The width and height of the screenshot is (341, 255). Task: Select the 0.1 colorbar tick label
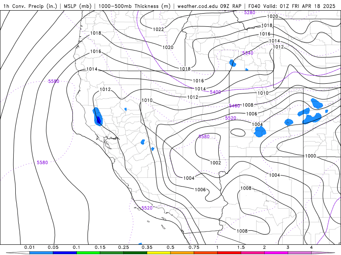pyautogui.click(x=77, y=247)
